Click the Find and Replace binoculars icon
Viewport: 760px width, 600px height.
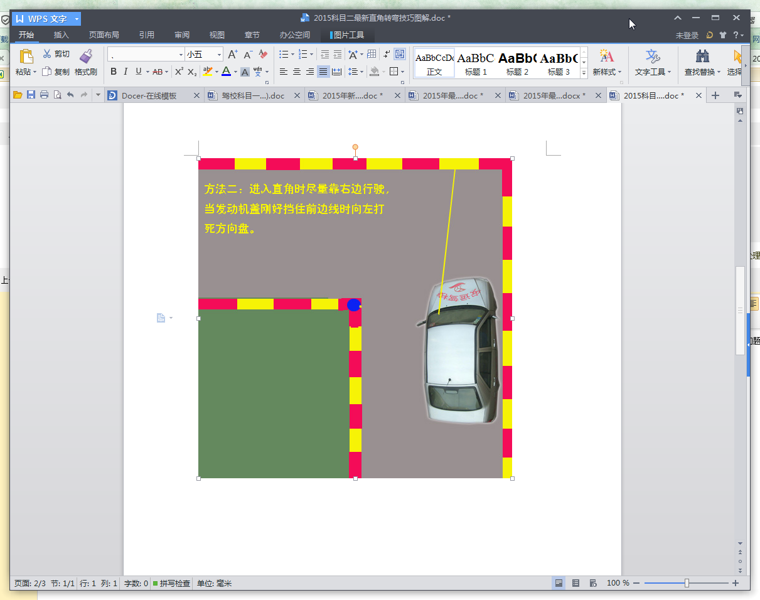702,56
